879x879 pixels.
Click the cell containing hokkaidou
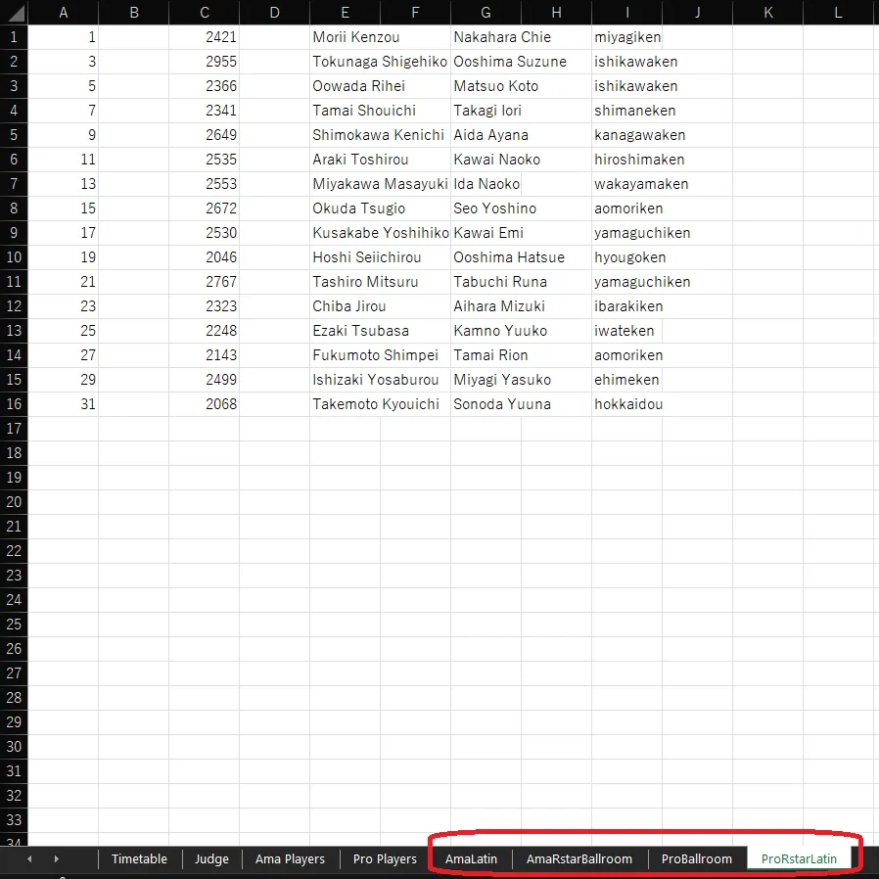(627, 404)
